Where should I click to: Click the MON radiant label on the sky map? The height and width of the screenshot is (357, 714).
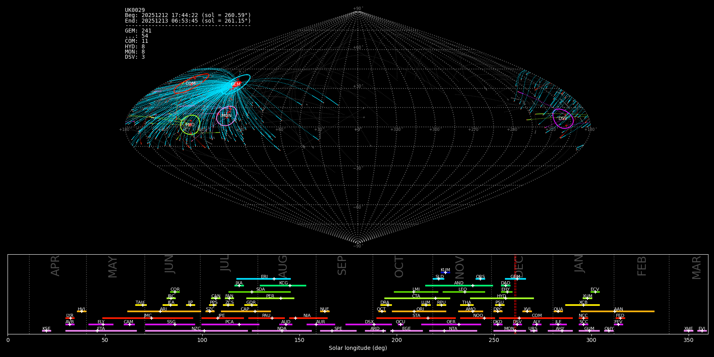coord(226,116)
